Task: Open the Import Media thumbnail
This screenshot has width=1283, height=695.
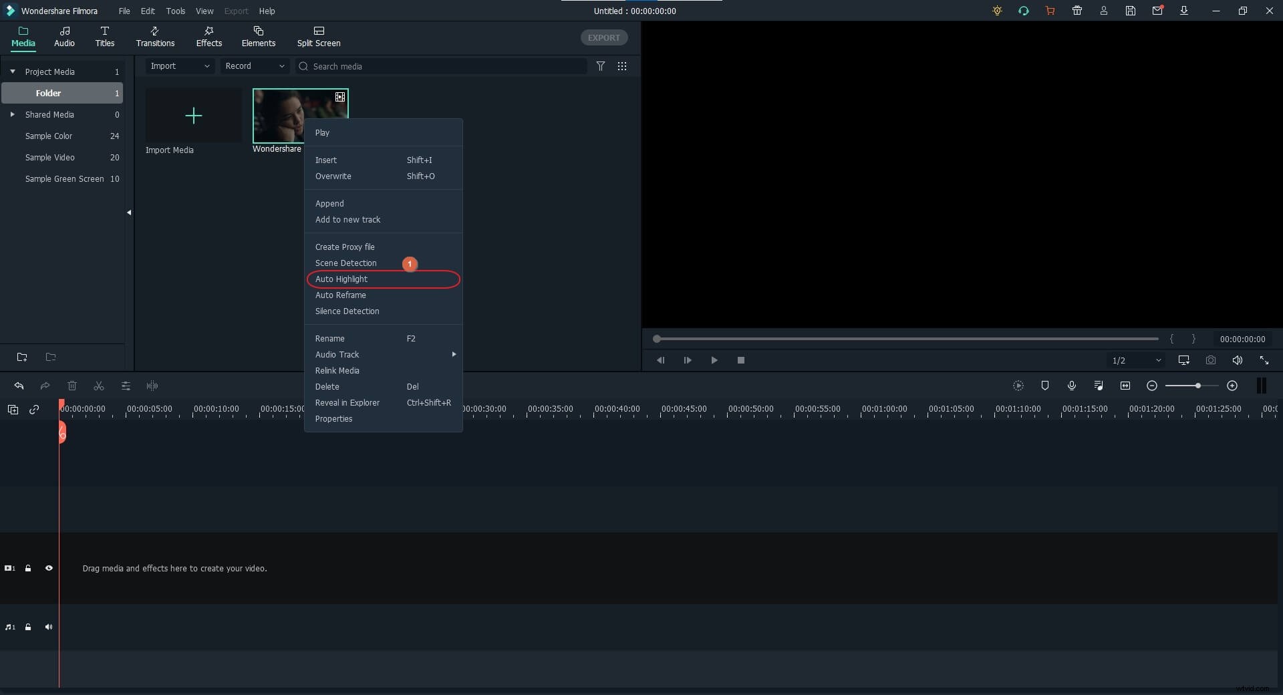Action: tap(193, 116)
